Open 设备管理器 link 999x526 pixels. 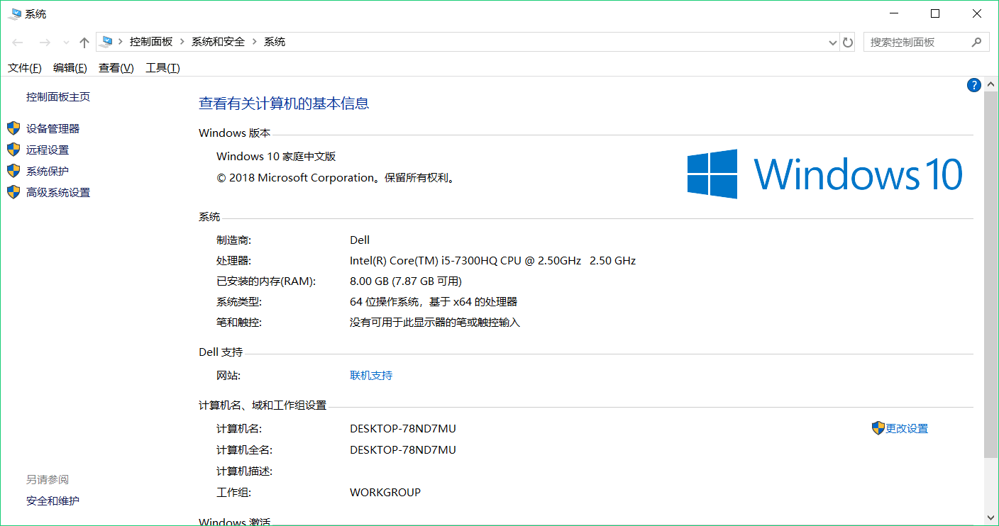tap(53, 129)
